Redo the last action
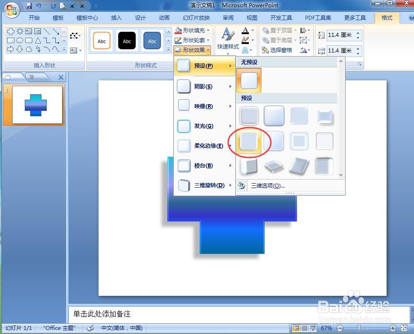The width and height of the screenshot is (414, 334). 53,5
